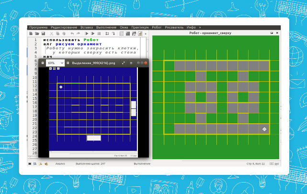Click the previous image button left of zoom
Image resolution: width=307 pixels, height=194 pixels.
pyautogui.click(x=42, y=63)
